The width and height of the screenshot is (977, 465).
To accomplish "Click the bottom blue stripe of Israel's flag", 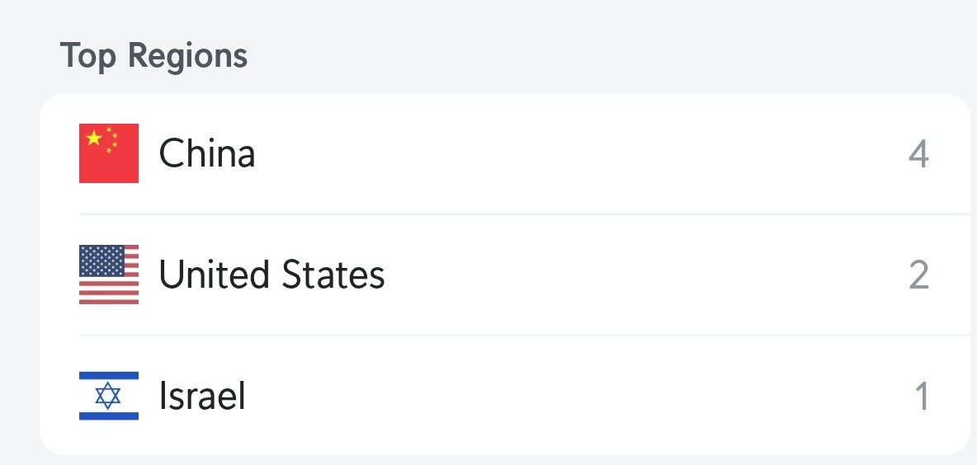I will 108,416.
